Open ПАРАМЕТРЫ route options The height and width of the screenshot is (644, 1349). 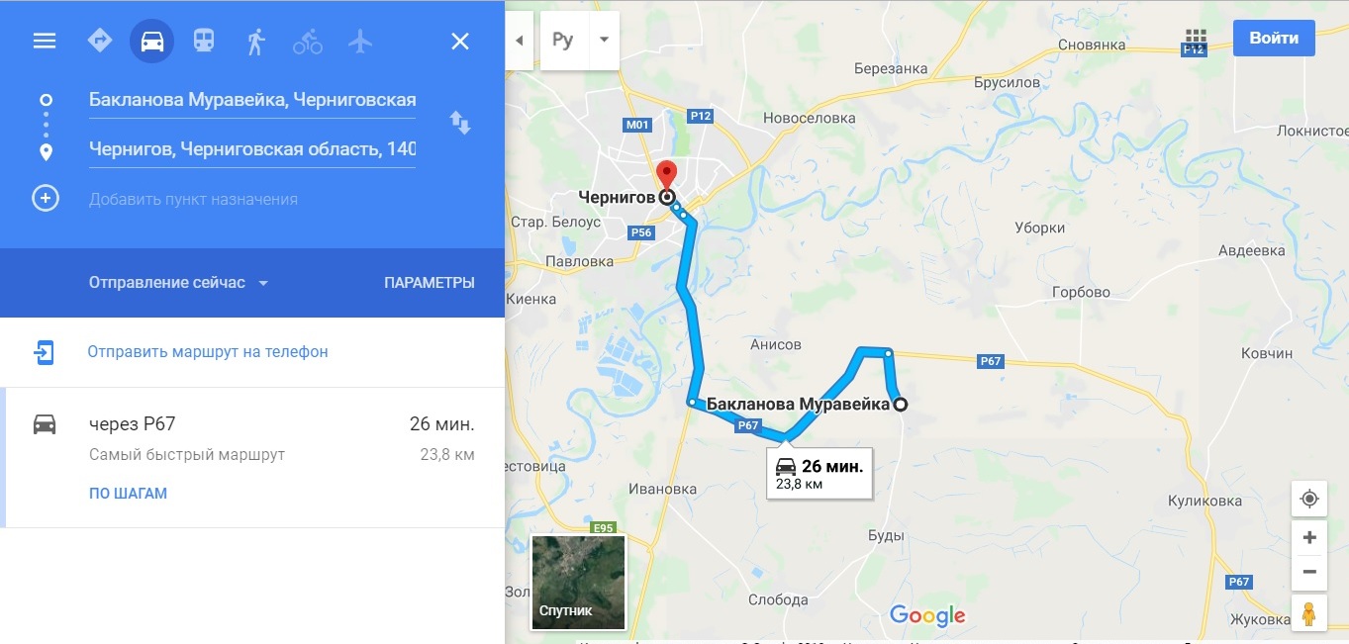pos(430,283)
